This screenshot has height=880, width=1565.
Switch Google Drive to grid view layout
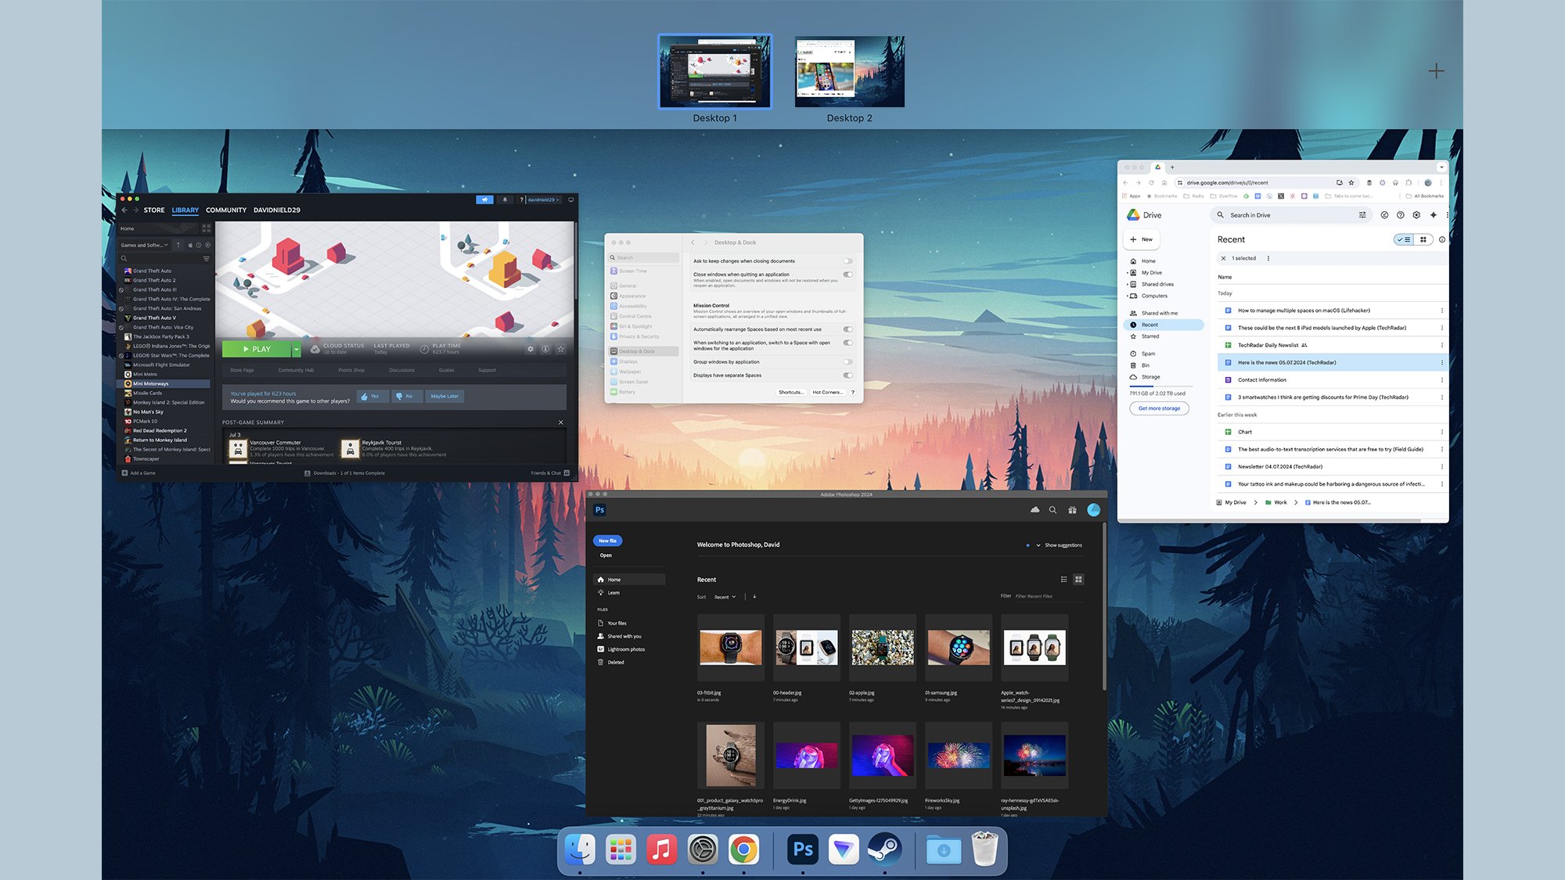[x=1423, y=239]
